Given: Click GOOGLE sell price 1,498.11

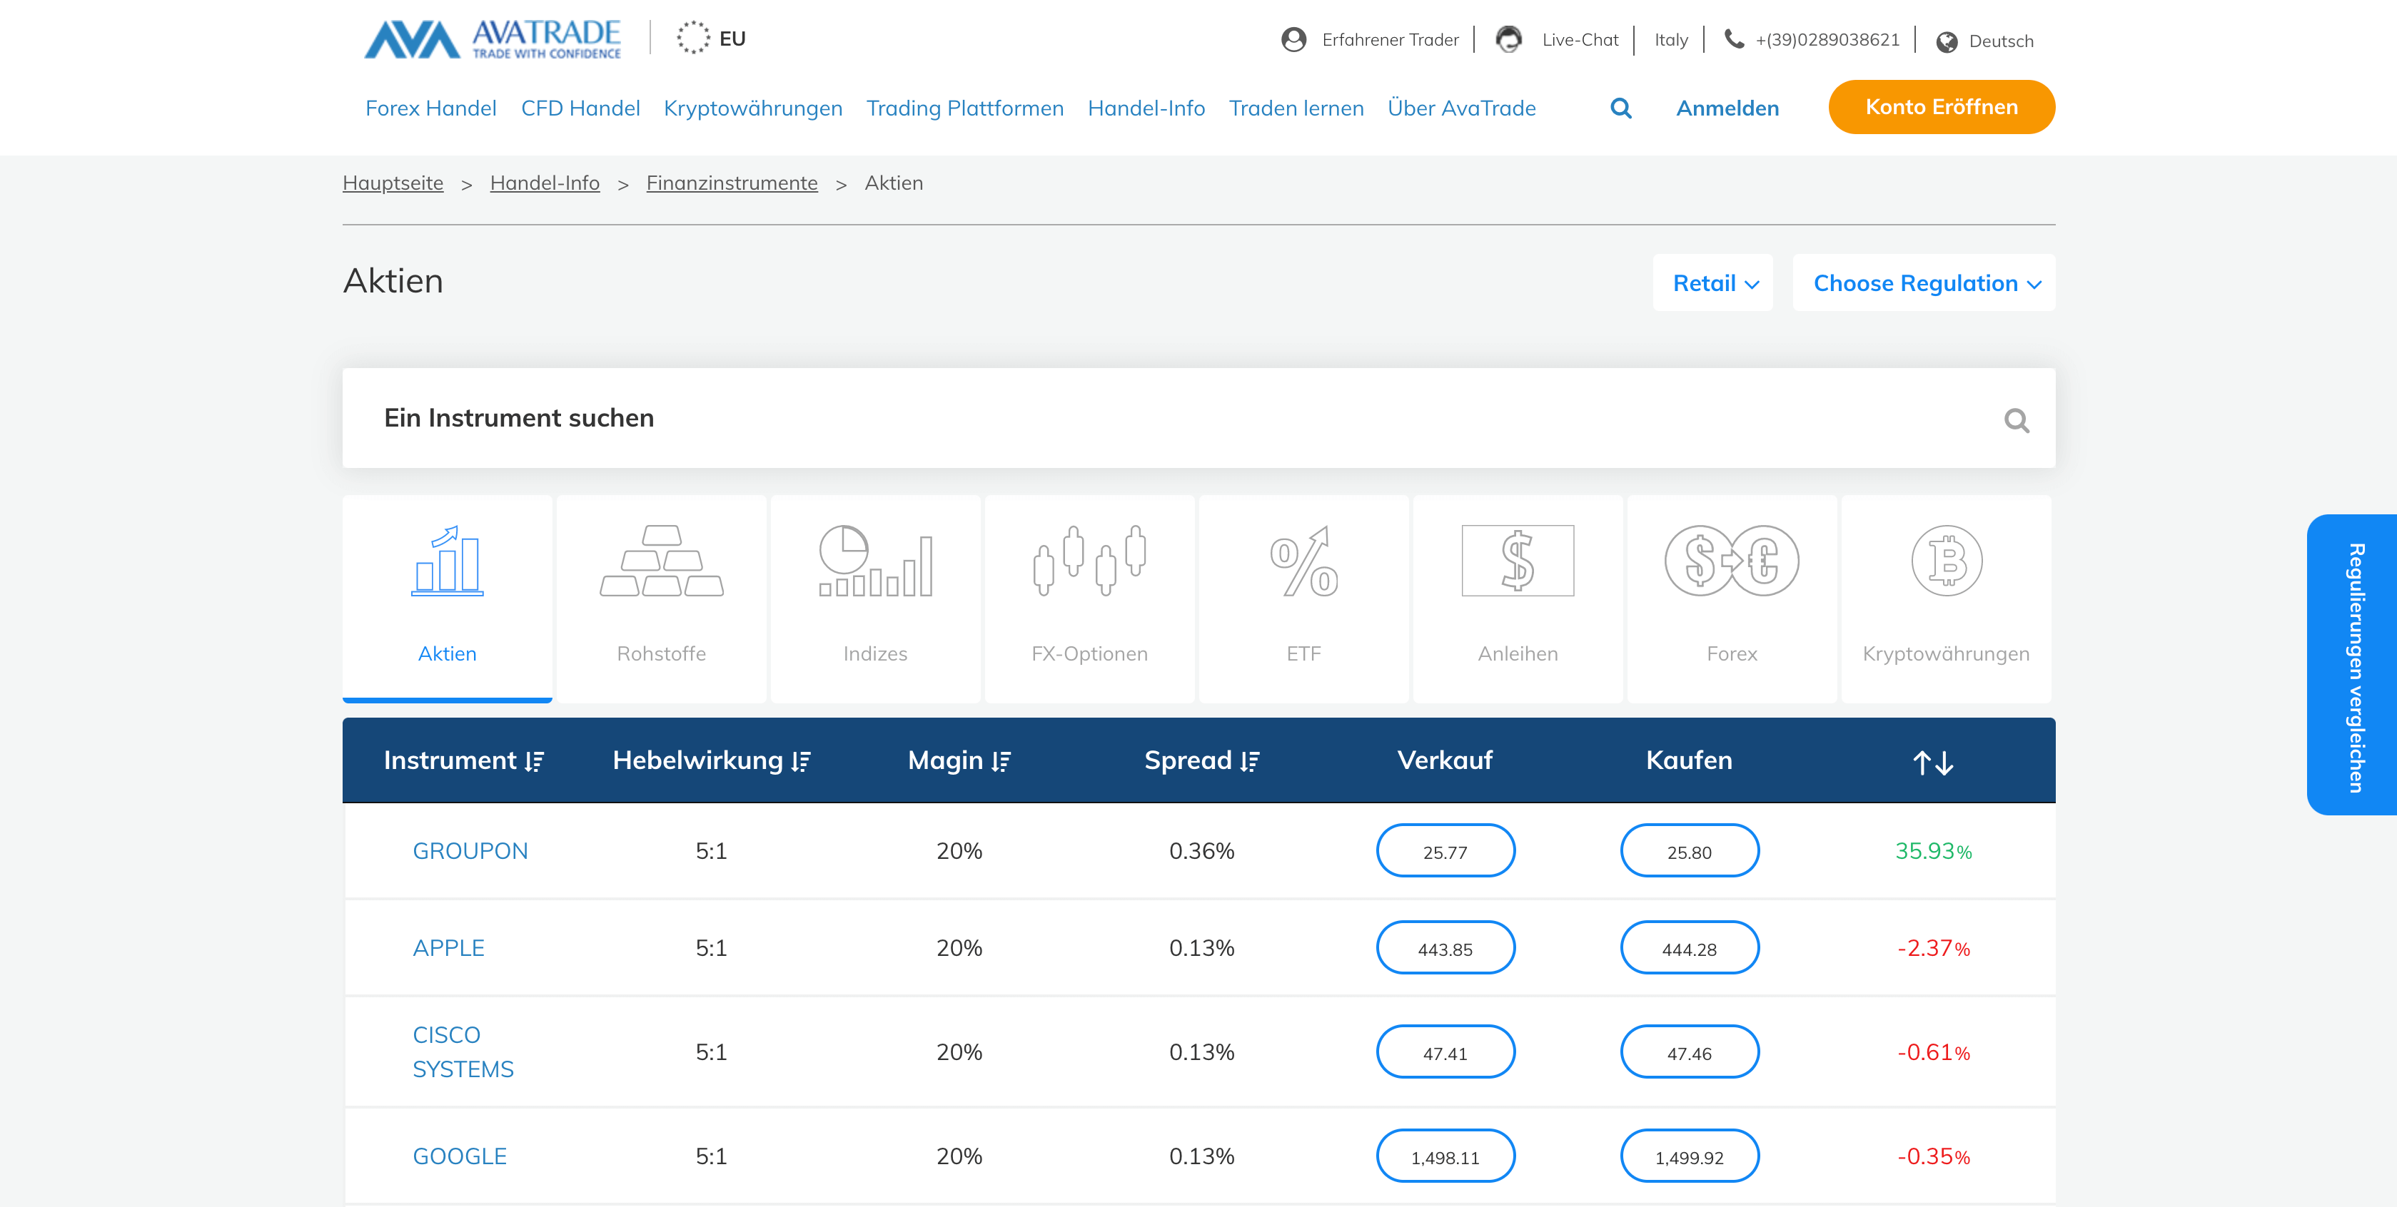Looking at the screenshot, I should tap(1445, 1156).
